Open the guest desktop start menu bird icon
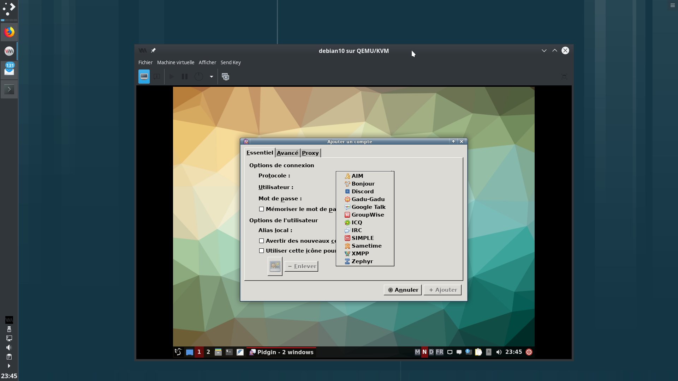The image size is (678, 381). point(178,352)
